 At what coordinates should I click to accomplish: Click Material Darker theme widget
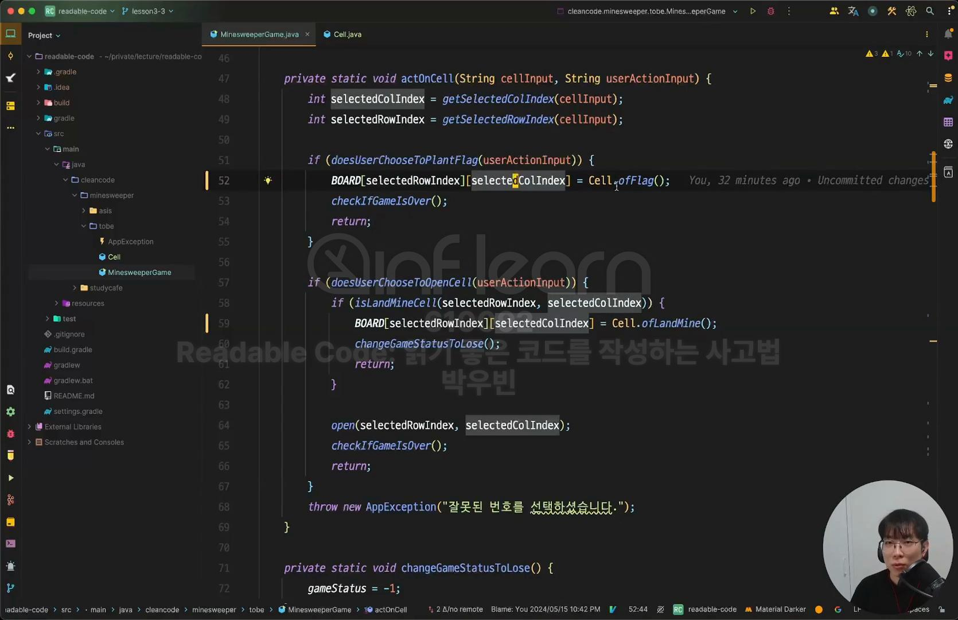coord(776,609)
